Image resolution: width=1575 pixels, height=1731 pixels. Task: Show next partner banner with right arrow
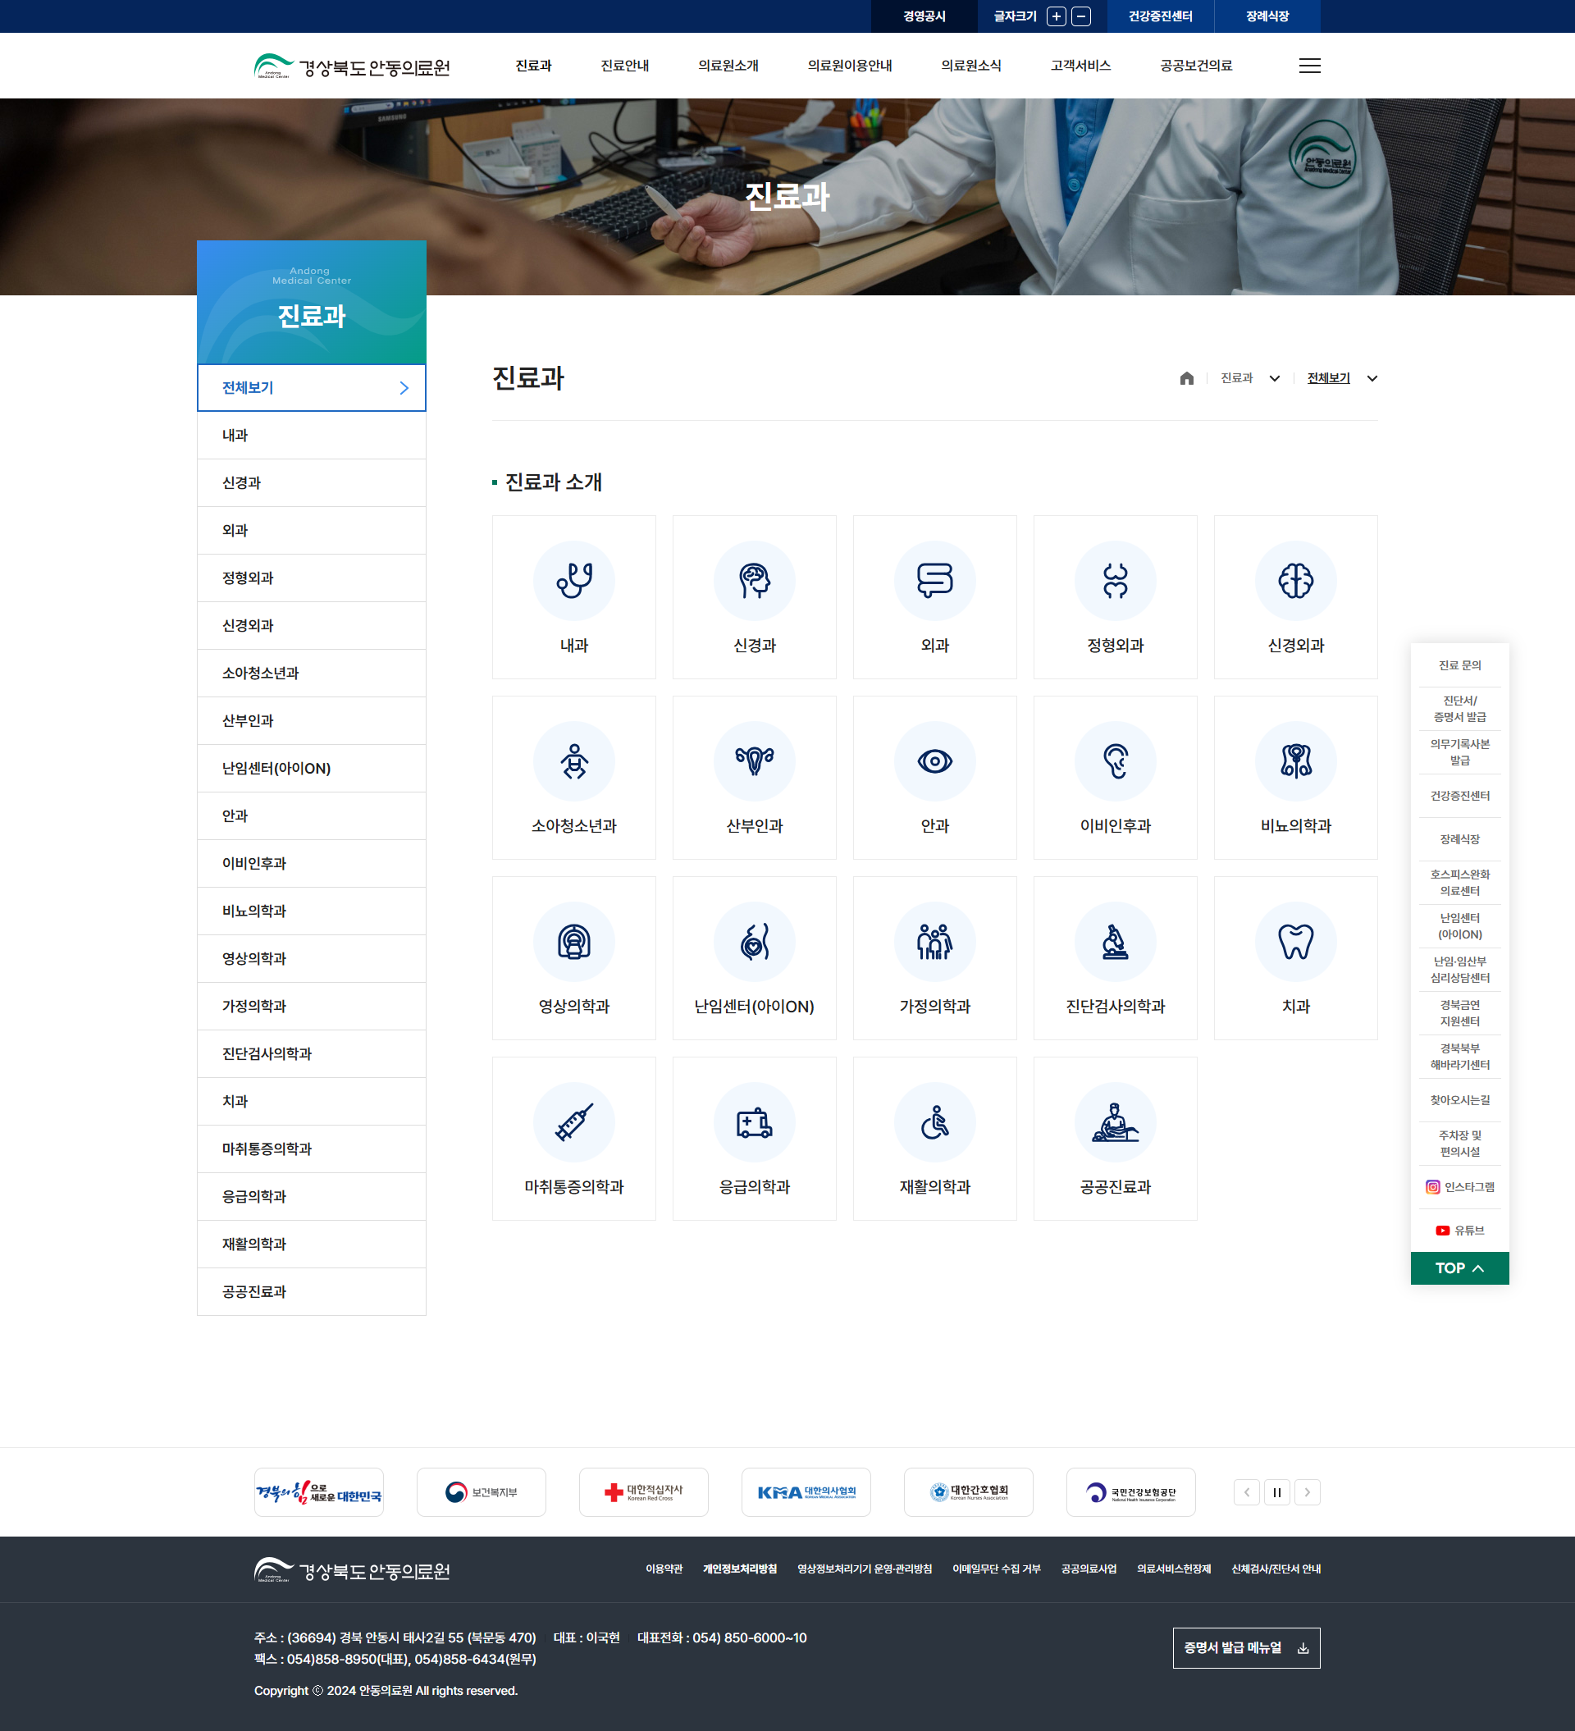click(1307, 1492)
